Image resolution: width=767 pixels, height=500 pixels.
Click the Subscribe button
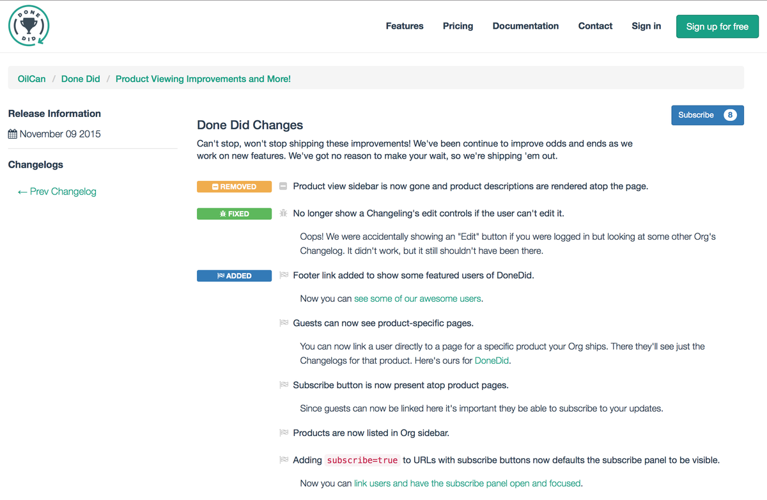coord(708,115)
